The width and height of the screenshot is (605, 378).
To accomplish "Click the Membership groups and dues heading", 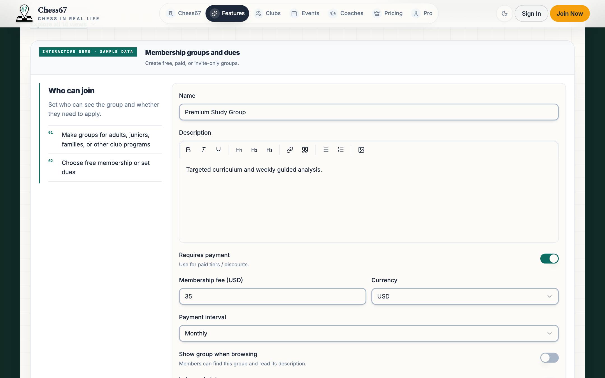I will [x=192, y=53].
